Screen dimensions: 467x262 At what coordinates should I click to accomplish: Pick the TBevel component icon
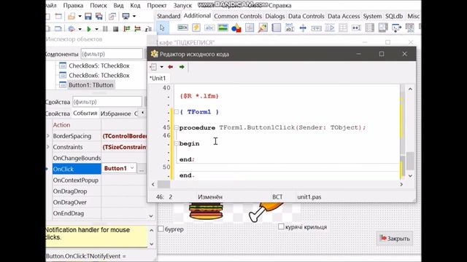[x=250, y=28]
